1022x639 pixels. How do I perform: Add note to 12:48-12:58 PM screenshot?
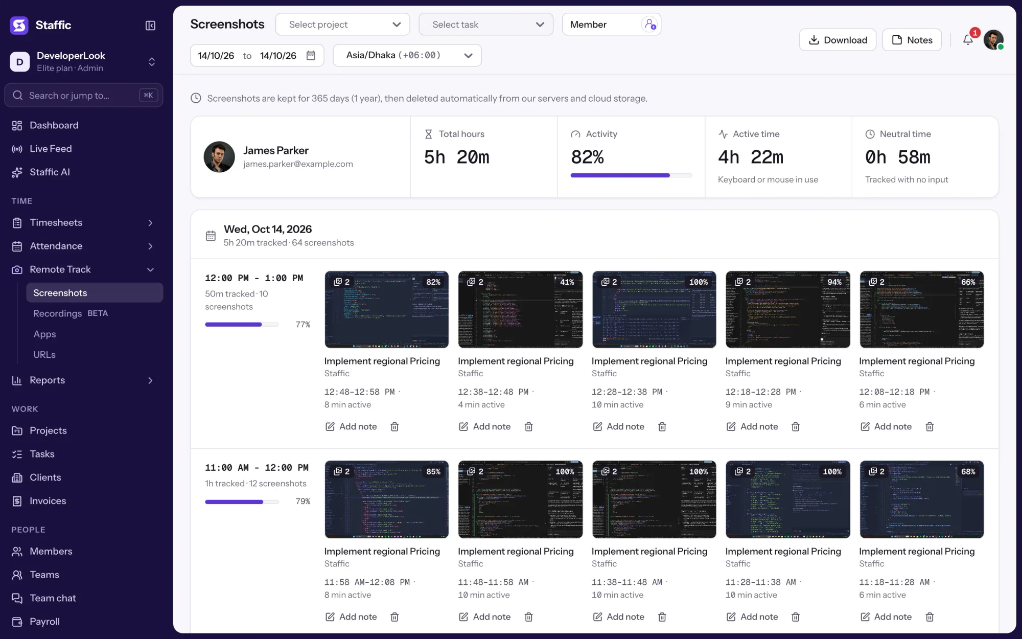[351, 426]
